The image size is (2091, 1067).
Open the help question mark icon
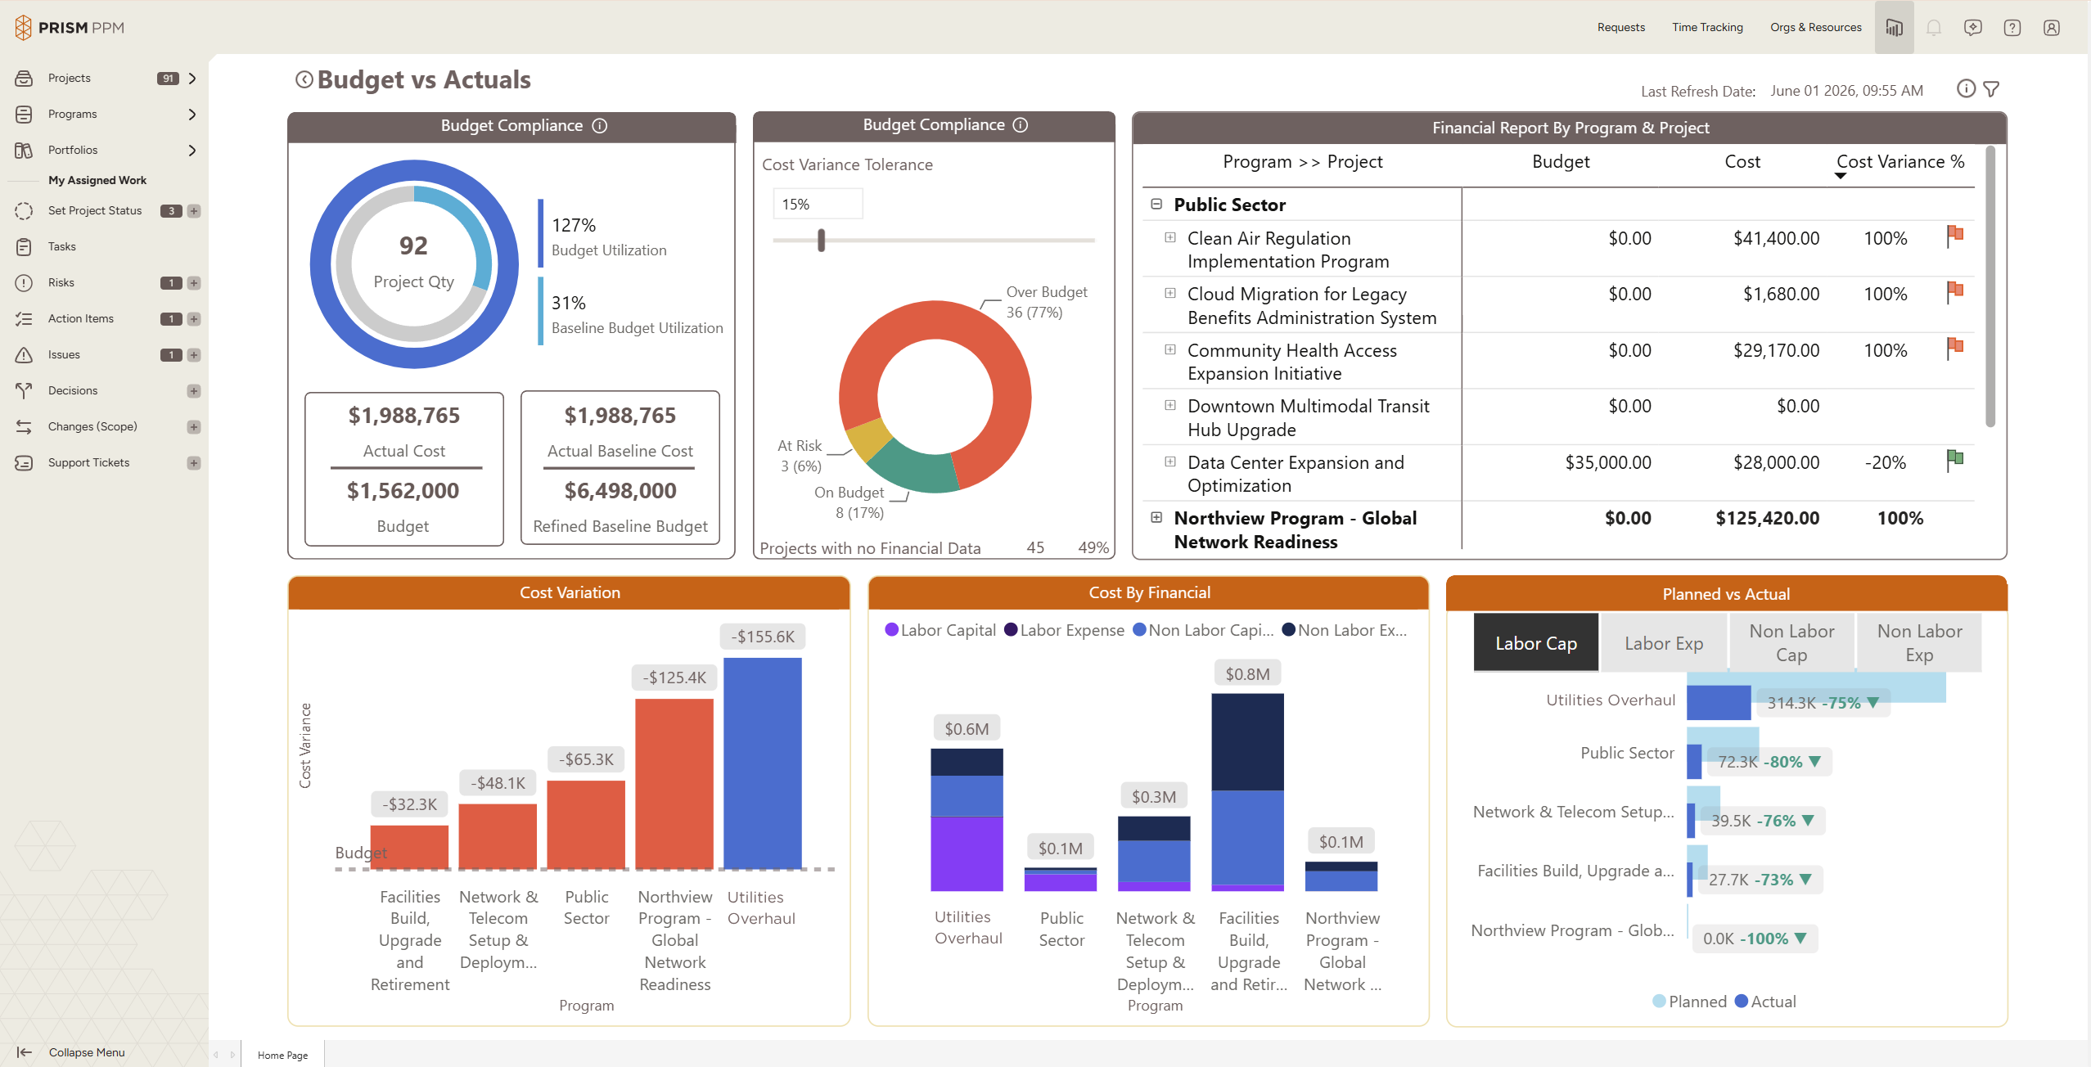2012,27
